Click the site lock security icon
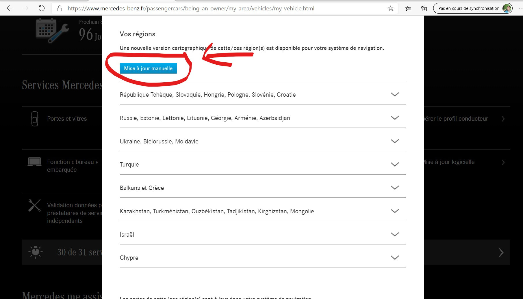Viewport: 523px width, 299px height. pyautogui.click(x=60, y=8)
